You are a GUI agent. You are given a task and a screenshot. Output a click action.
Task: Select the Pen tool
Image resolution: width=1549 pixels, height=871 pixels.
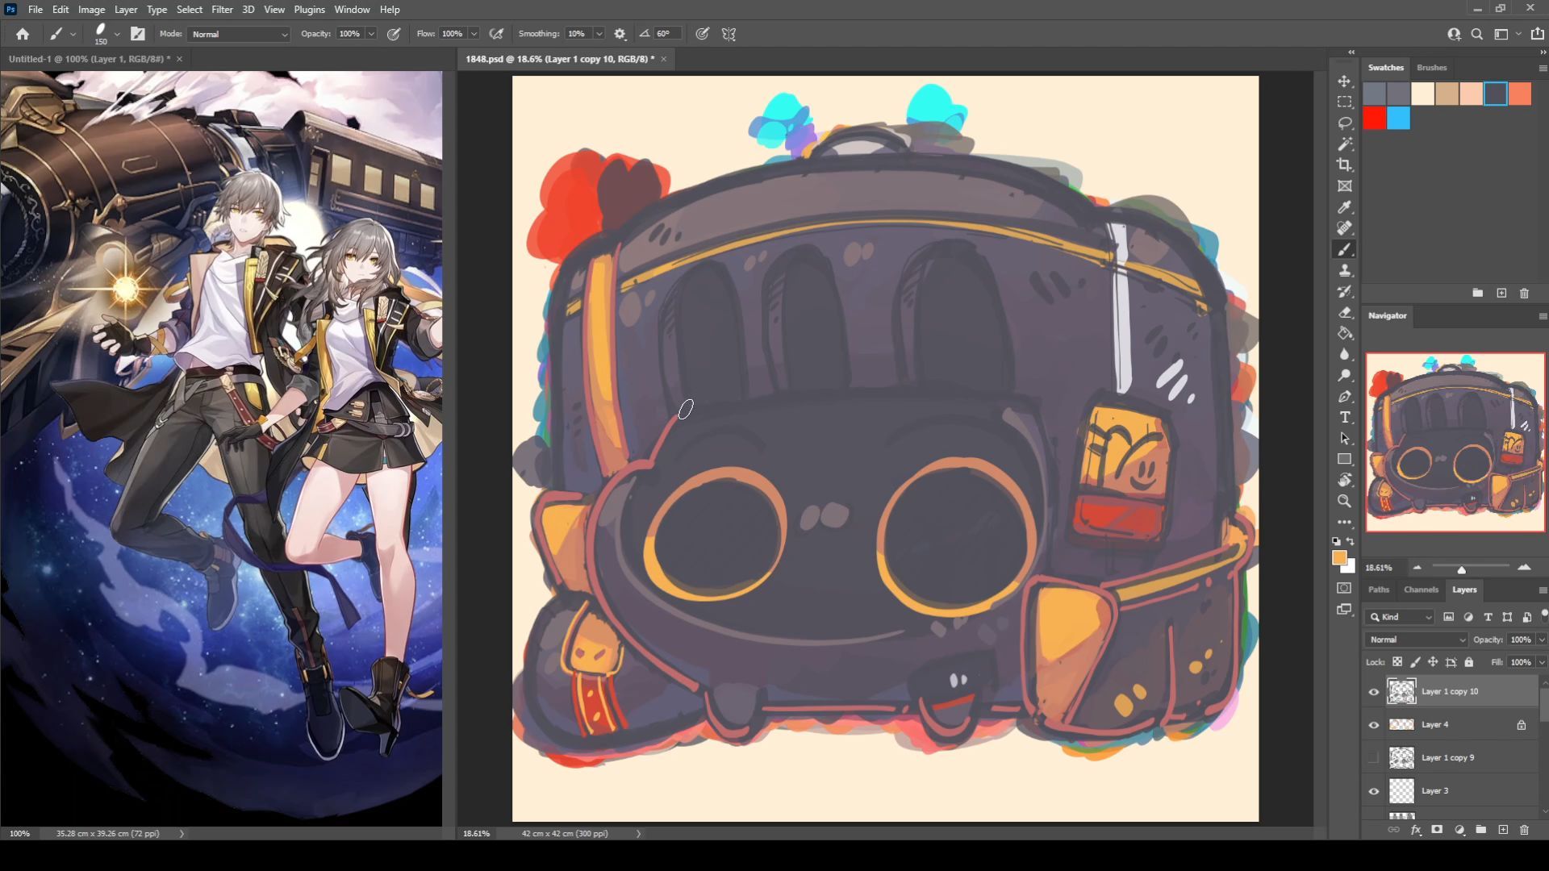pyautogui.click(x=1344, y=397)
